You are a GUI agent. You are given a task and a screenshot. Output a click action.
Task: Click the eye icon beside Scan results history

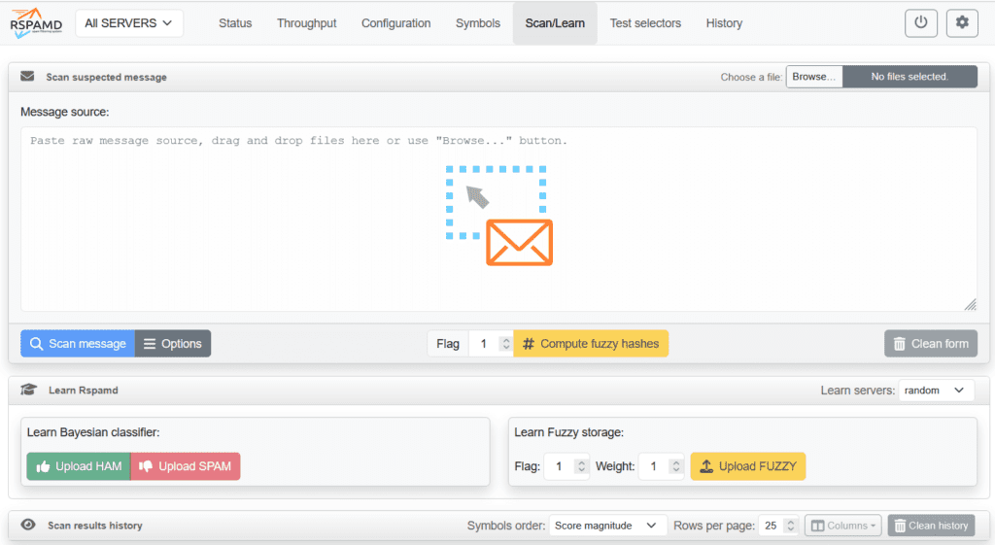point(28,526)
